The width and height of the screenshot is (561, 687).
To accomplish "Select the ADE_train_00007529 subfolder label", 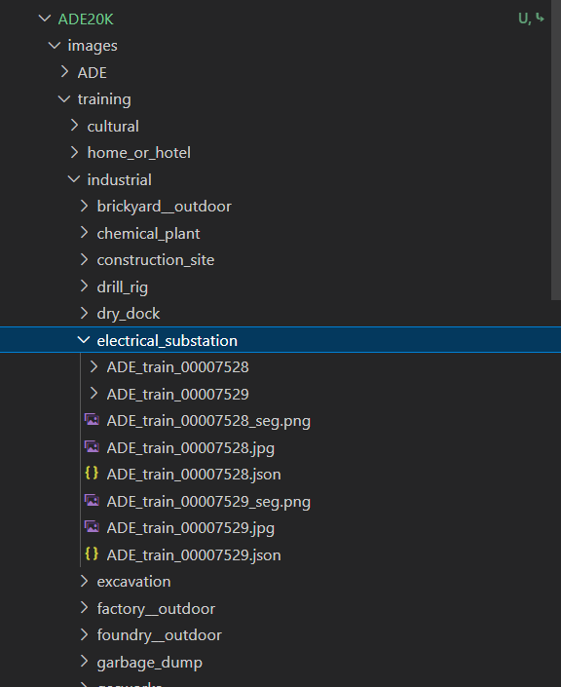I will pos(178,395).
